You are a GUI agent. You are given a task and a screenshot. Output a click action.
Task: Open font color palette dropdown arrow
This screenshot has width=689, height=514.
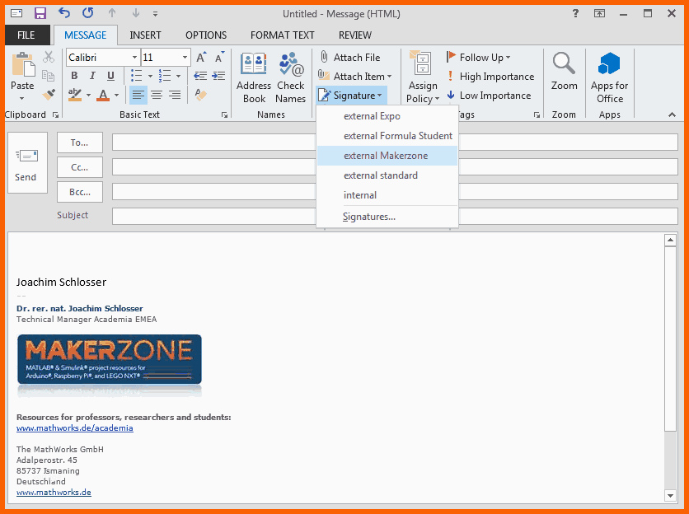click(x=116, y=95)
